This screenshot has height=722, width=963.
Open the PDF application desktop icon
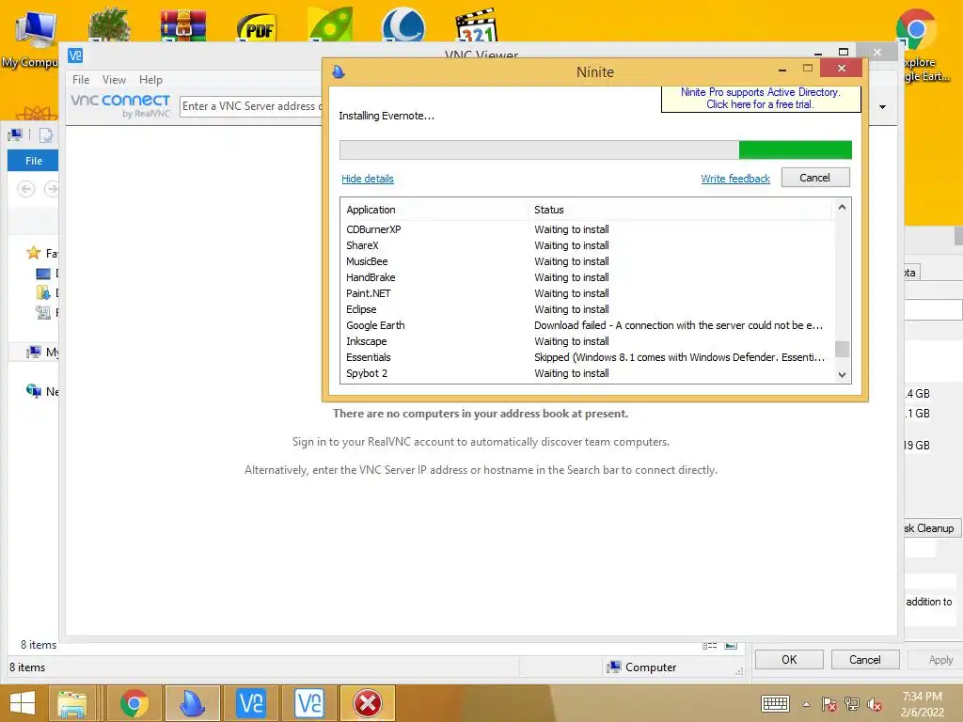257,27
